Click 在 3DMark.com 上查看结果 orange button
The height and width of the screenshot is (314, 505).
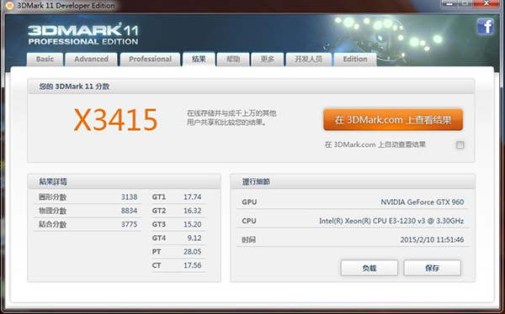[393, 120]
